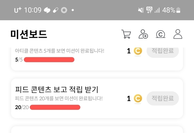Image resolution: width=194 pixels, height=133 pixels.
Task: Tap the chat bubble notification icon
Action: 47,10
